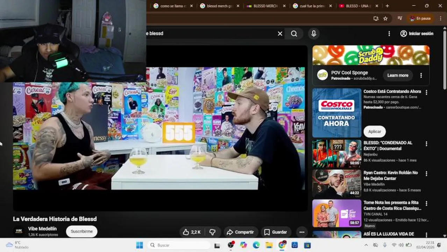
Task: Close the 'cual fue la prime' tab
Action: pyautogui.click(x=331, y=6)
